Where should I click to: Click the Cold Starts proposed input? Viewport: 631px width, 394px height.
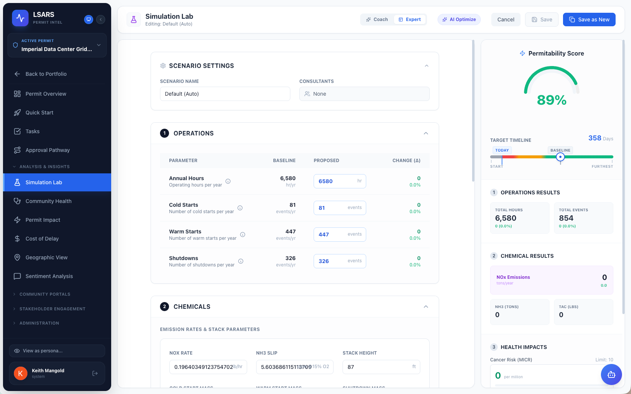[340, 208]
